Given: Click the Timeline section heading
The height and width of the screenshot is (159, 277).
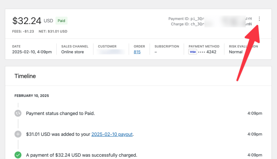Looking at the screenshot, I should 25,76.
